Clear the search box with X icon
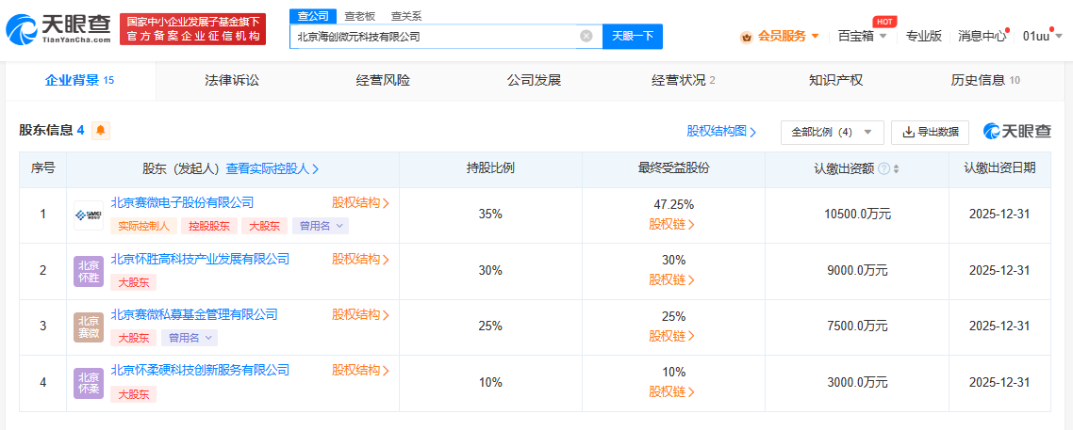The width and height of the screenshot is (1073, 430). pyautogui.click(x=586, y=36)
